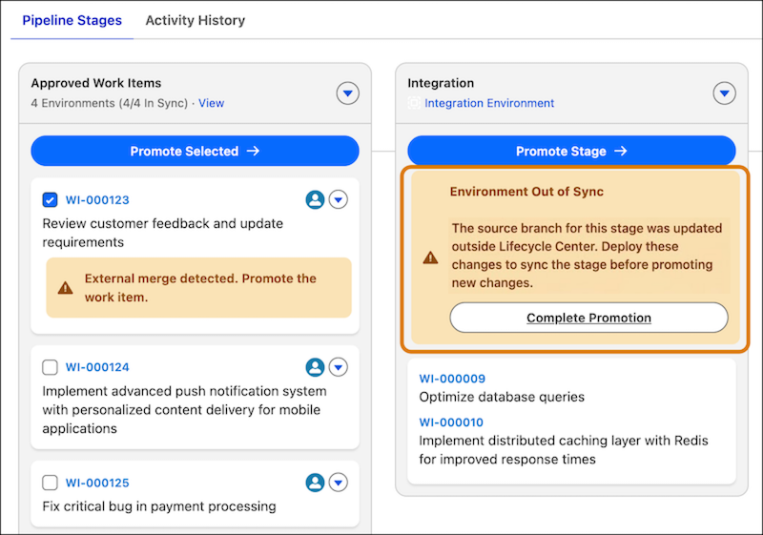Click the assignee avatar icon on WI-000123
Image resolution: width=763 pixels, height=535 pixels.
tap(315, 199)
